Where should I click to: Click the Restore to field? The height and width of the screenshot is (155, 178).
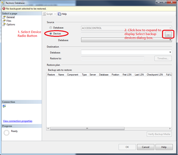(x=113, y=58)
